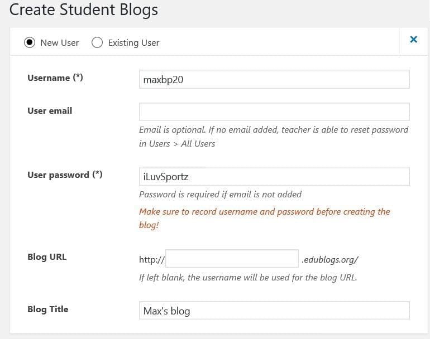Click the Blog Title label
This screenshot has height=339, width=430.
coord(47,309)
